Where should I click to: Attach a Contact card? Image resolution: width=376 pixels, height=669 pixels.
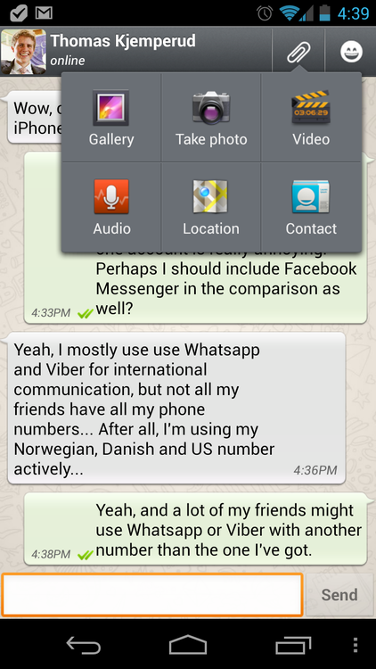311,207
